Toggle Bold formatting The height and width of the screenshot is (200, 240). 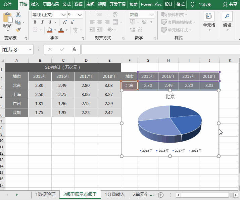[35, 22]
